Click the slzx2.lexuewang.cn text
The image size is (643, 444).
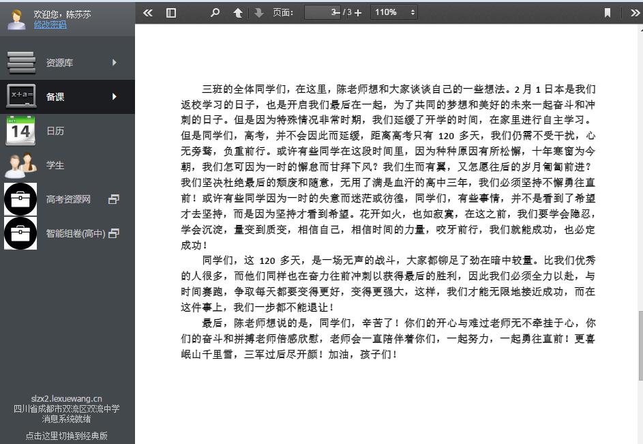point(66,398)
